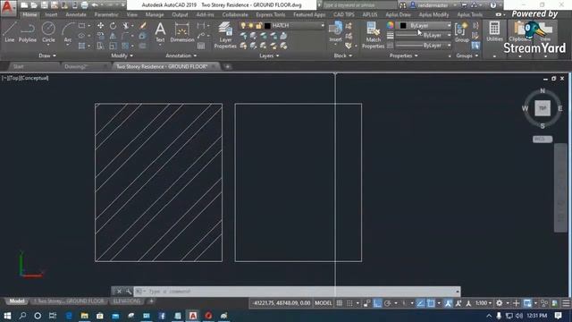Switch to the ELEVATIONS layout tab
Image resolution: width=572 pixels, height=322 pixels.
click(x=127, y=301)
